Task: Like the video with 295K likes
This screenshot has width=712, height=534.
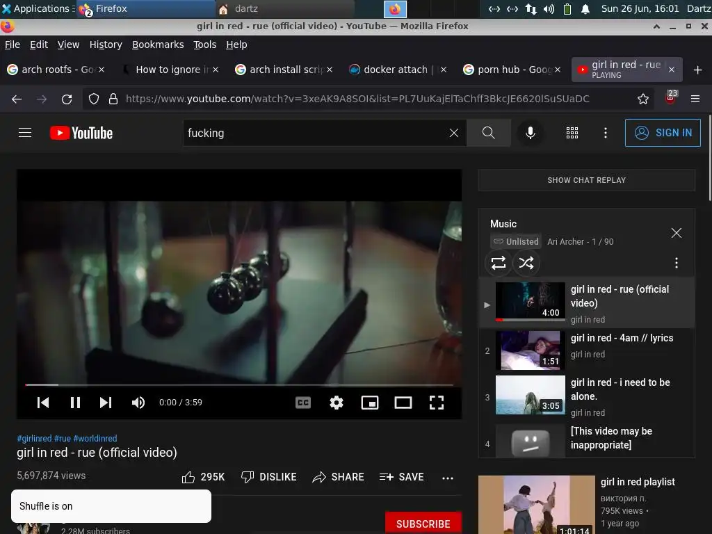Action: [203, 477]
